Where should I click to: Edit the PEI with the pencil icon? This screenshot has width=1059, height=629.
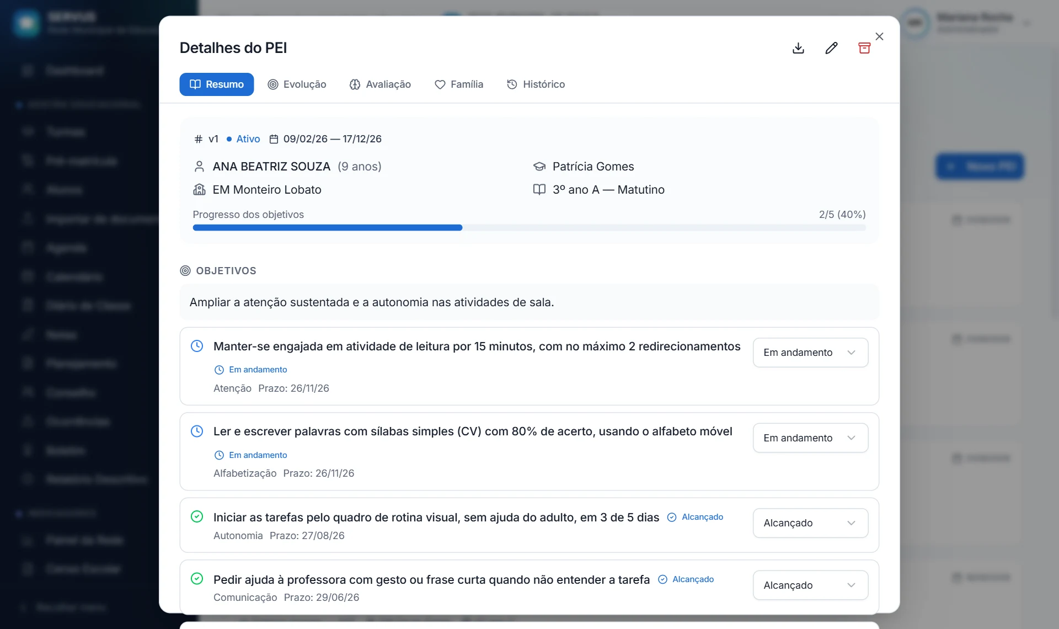[x=831, y=48]
